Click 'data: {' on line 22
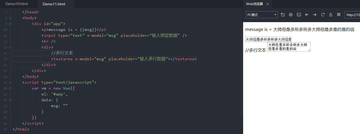This screenshot has height=134, width=360. point(50,100)
